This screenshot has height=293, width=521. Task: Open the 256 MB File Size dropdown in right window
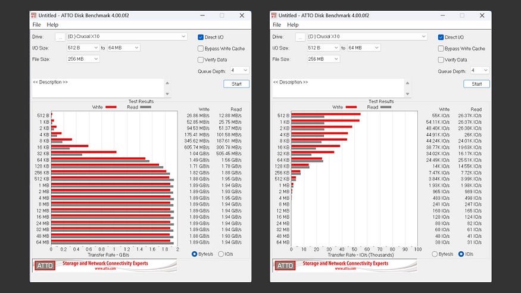[x=323, y=59]
